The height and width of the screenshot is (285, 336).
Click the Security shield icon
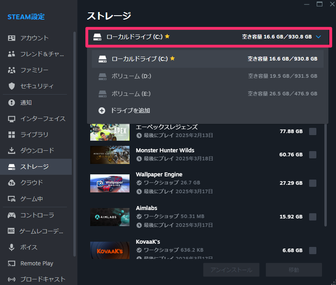click(x=12, y=86)
